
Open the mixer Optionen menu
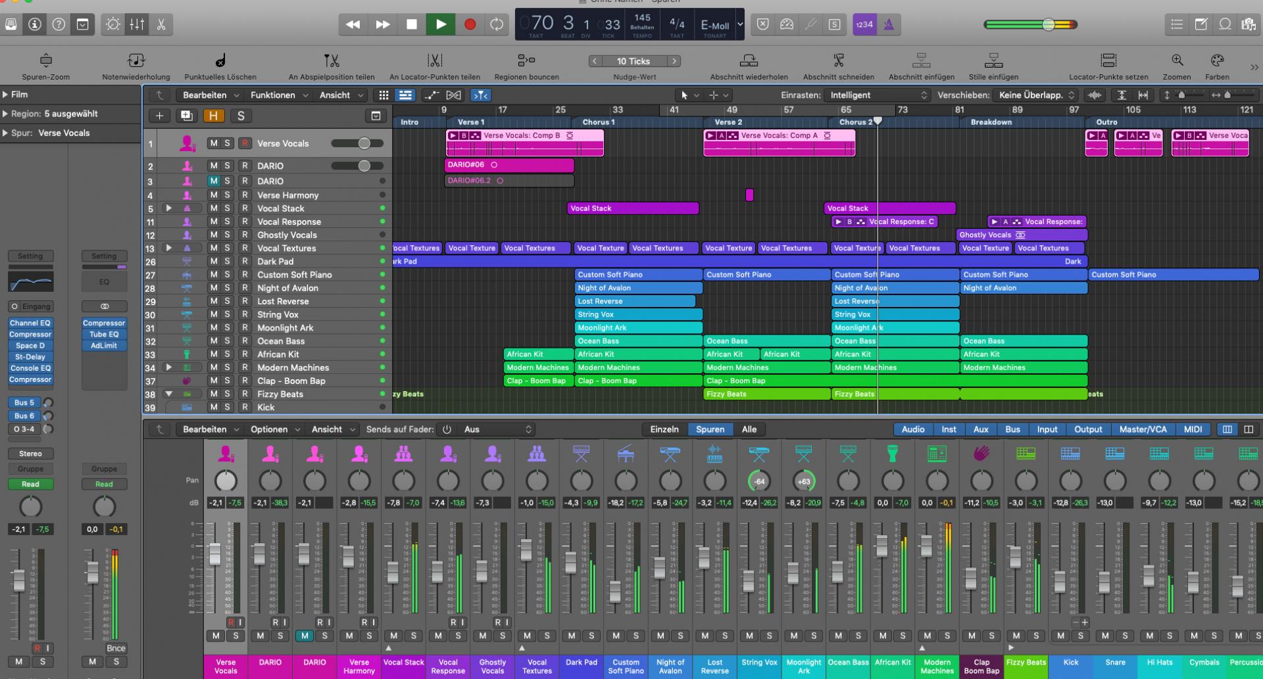point(275,429)
